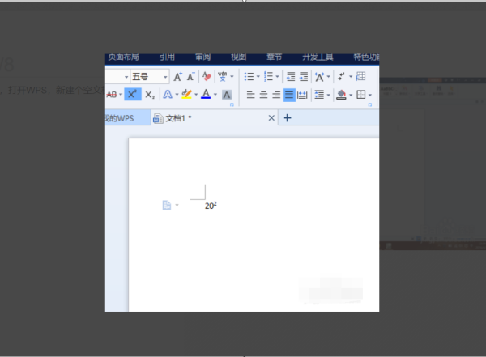
Task: Insert a table grid from toolbar
Action: [x=360, y=76]
